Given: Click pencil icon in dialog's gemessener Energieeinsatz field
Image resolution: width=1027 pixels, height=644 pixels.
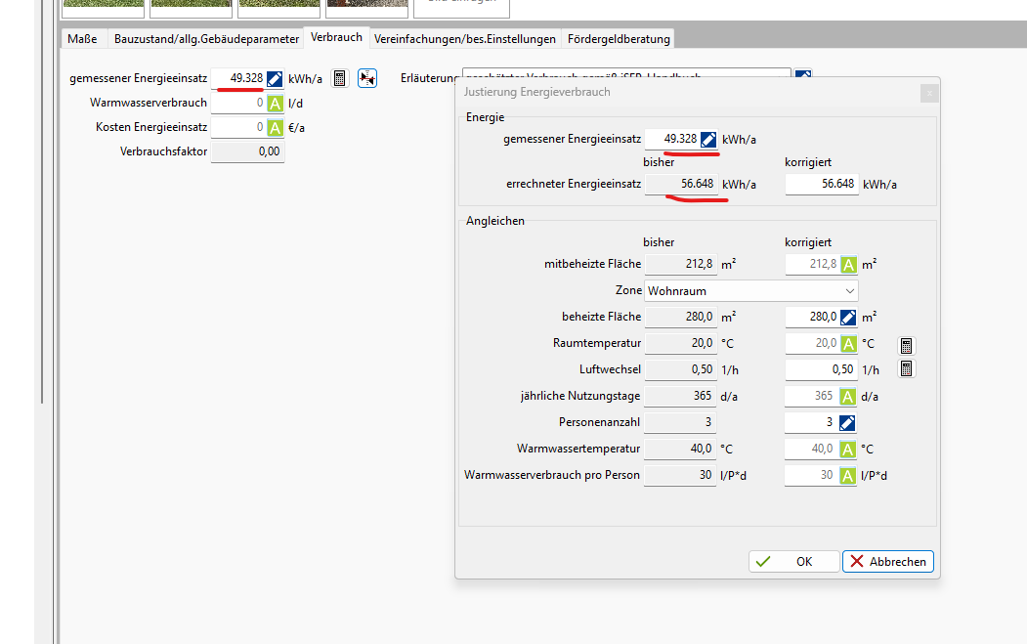Looking at the screenshot, I should tap(708, 140).
